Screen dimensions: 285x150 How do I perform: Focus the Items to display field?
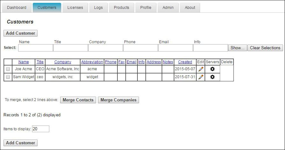coord(41,129)
